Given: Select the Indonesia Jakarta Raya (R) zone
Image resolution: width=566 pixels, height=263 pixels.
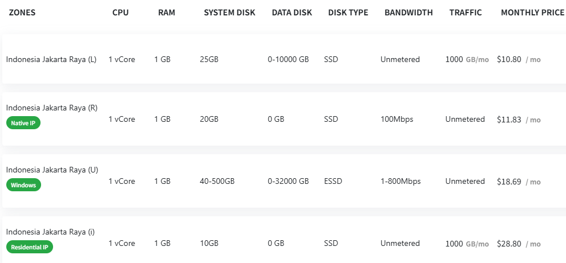Looking at the screenshot, I should (x=51, y=108).
